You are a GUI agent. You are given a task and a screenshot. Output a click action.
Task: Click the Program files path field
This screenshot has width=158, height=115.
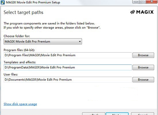[x=68, y=55]
